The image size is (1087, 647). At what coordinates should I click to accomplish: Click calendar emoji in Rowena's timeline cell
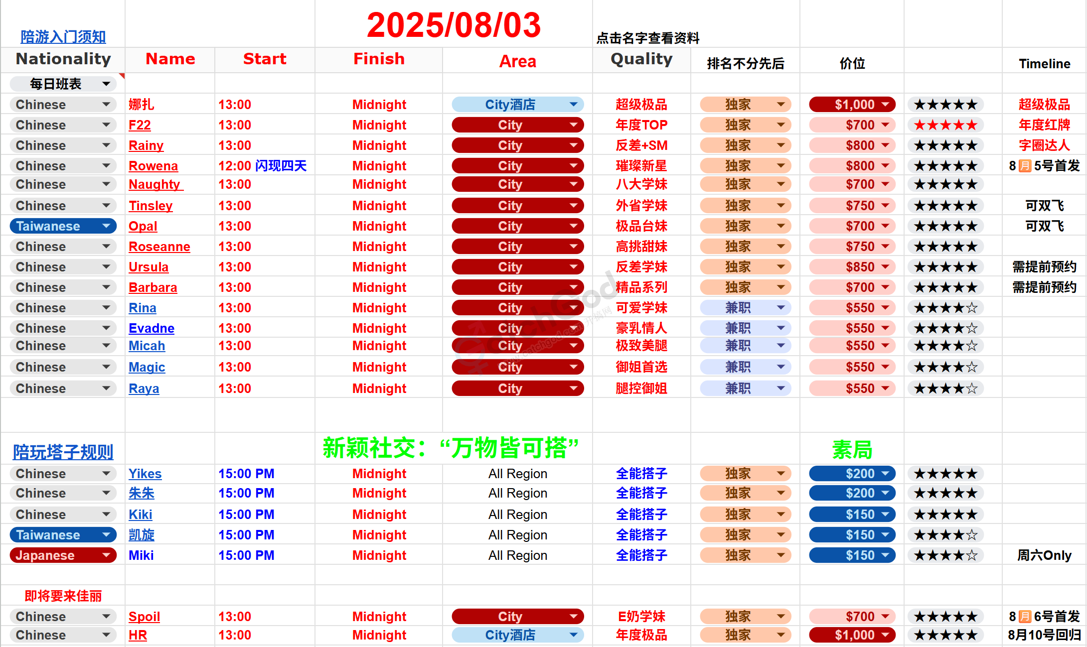1025,166
